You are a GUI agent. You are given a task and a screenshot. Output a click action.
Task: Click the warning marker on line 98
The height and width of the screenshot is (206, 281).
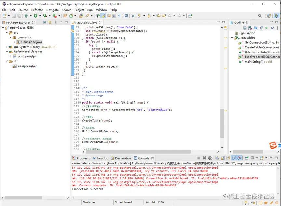73,31
